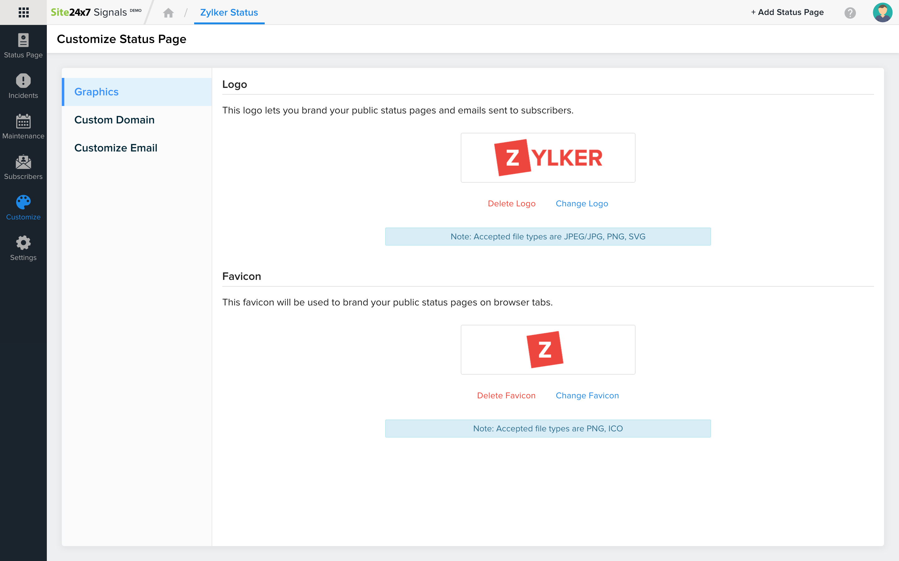Open the Custom Domain section
The height and width of the screenshot is (561, 899).
[x=137, y=120]
